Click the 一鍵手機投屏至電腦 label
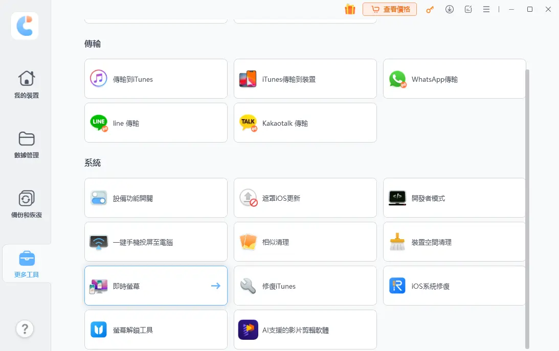This screenshot has height=351, width=559. (x=143, y=243)
